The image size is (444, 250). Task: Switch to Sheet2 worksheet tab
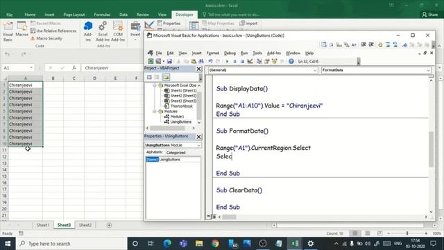(85, 225)
